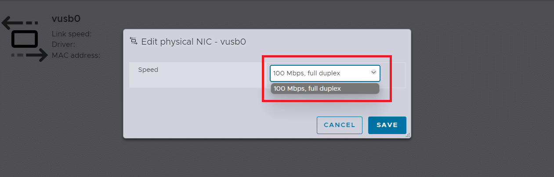Open the Speed combo box
The width and height of the screenshot is (554, 177).
[325, 73]
